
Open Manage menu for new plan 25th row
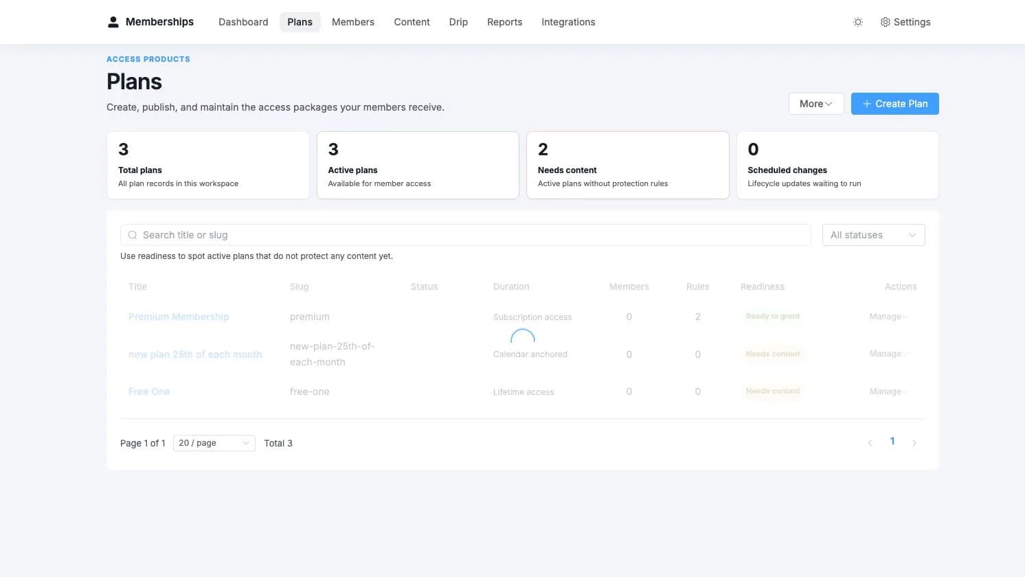(889, 354)
